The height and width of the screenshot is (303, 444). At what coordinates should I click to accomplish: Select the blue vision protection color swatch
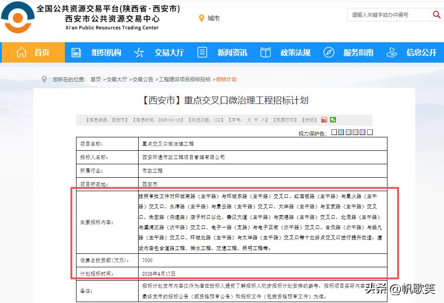coord(341,132)
